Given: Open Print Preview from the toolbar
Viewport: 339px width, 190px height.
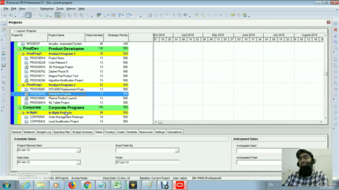Looking at the screenshot, I should click(x=11, y=15).
